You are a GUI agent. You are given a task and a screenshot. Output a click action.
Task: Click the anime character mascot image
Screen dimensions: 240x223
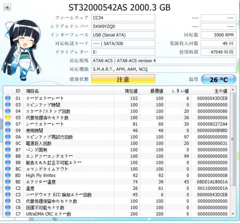(x=22, y=50)
